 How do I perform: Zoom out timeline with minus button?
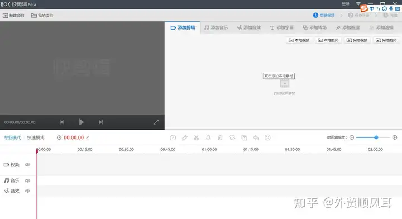coord(352,137)
